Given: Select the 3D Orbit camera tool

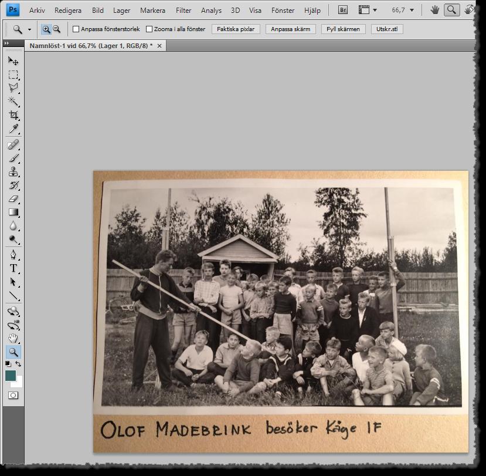Looking at the screenshot, I should [x=13, y=325].
